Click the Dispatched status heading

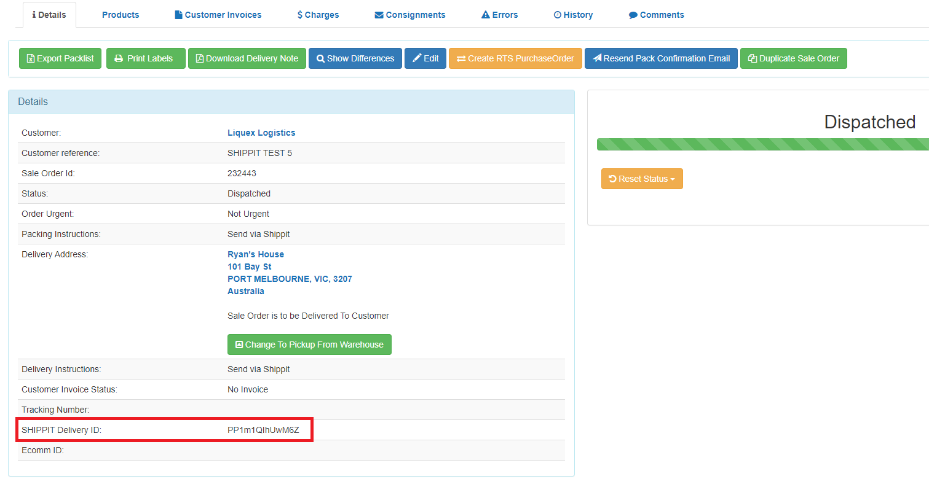[869, 122]
